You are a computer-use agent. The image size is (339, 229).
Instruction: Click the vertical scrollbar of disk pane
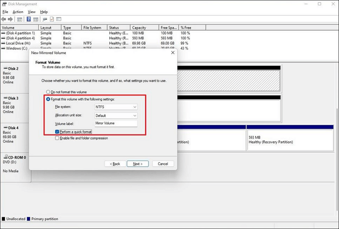337,159
